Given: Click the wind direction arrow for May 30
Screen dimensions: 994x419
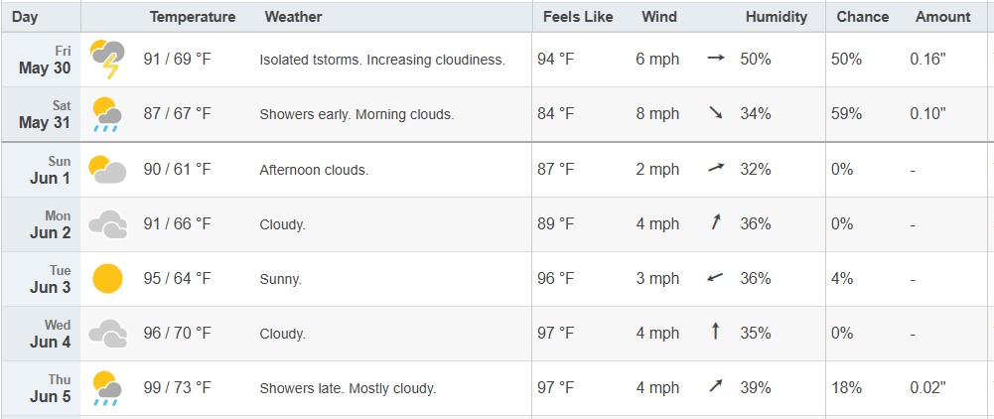Looking at the screenshot, I should point(715,59).
